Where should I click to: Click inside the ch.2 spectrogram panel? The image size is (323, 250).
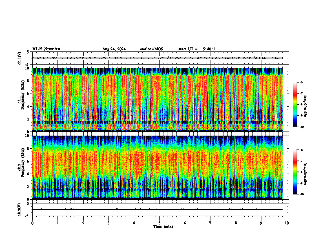click(157, 167)
